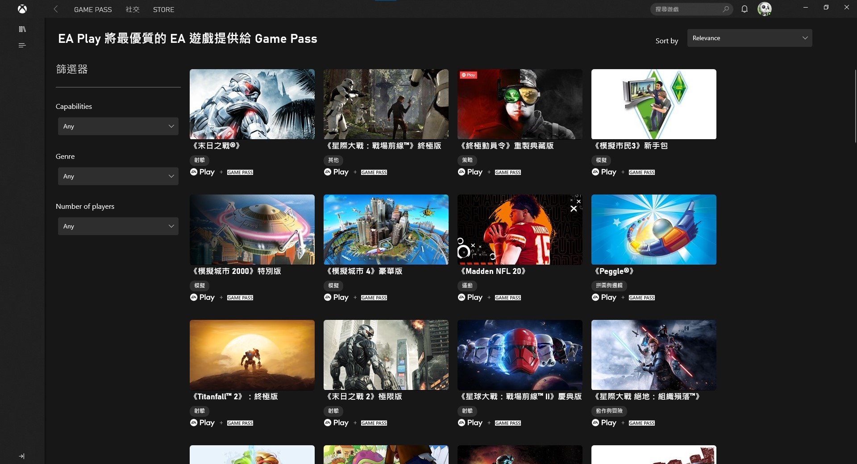The image size is (857, 464).
Task: Click the 其他 genre tag under 星際大戰
Action: 333,160
